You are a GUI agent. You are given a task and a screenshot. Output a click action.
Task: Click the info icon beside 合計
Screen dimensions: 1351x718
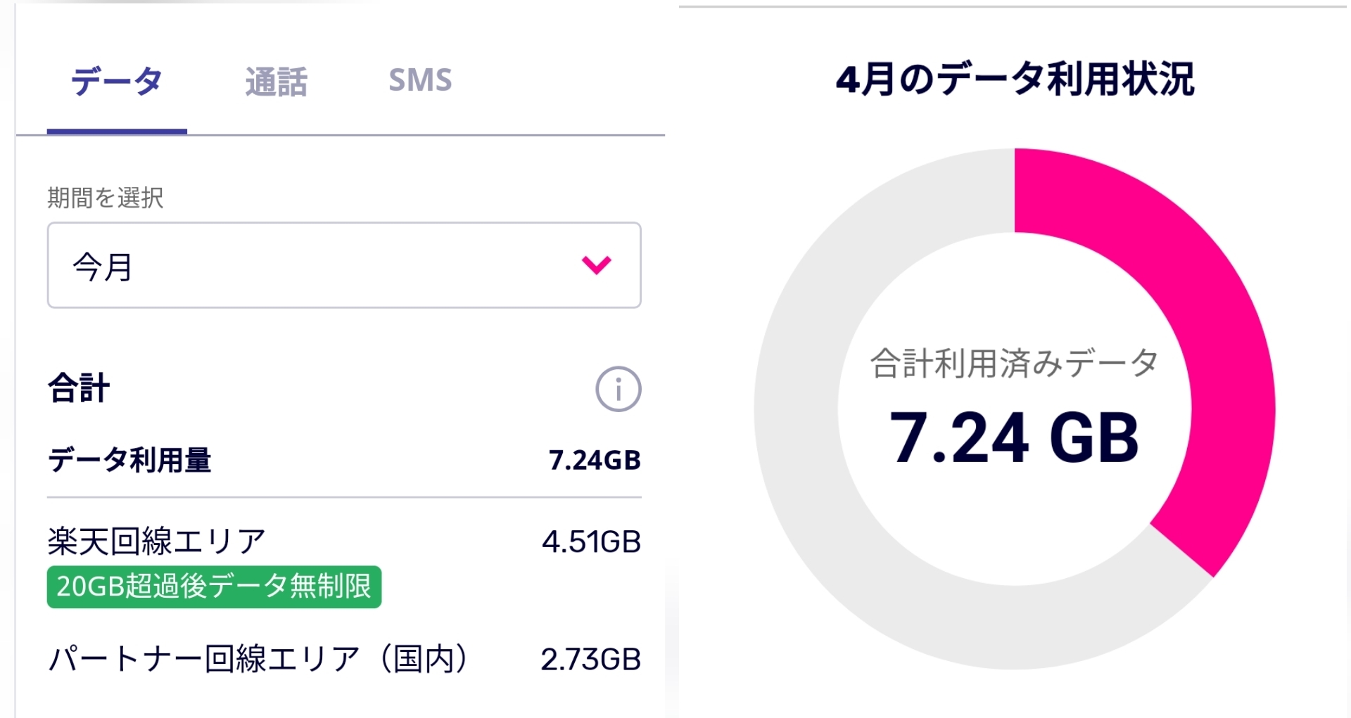pos(618,389)
